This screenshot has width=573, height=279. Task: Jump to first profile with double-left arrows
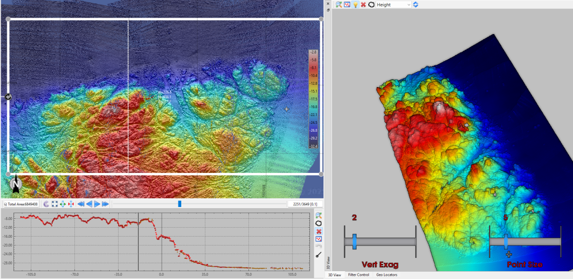(81, 204)
